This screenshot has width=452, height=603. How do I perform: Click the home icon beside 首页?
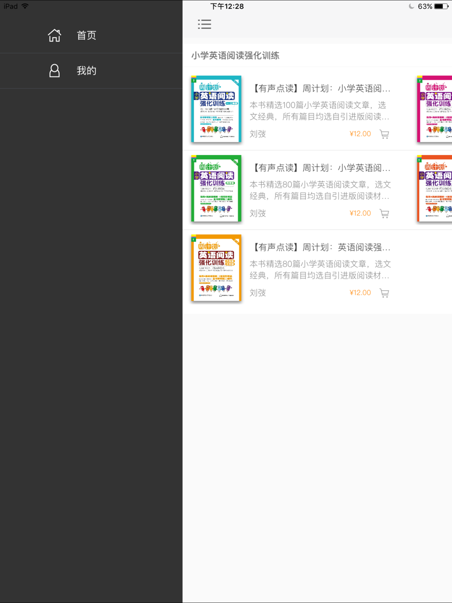[x=55, y=35]
